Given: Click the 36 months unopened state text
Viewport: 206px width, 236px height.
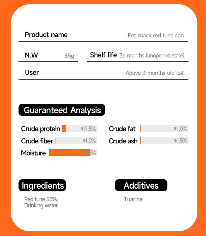Looking at the screenshot, I should tap(152, 55).
